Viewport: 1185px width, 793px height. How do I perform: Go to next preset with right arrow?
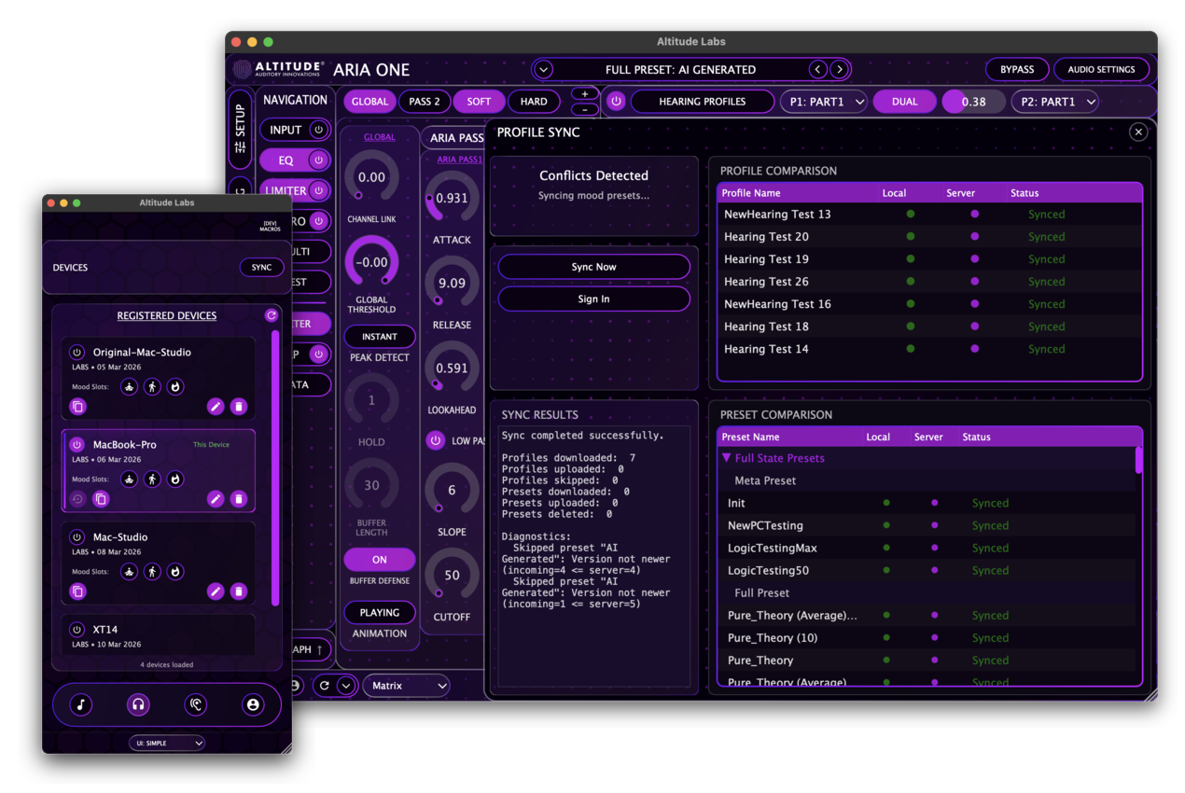tap(840, 70)
